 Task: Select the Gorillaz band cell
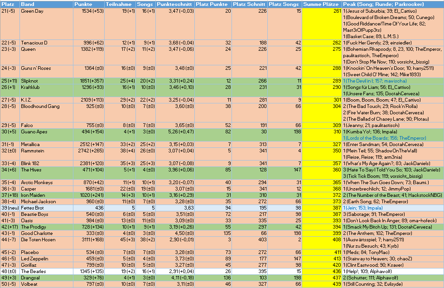[x=46, y=265]
